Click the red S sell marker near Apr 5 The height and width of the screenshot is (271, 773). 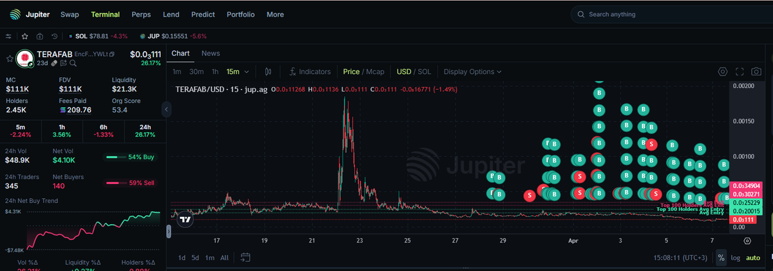(x=656, y=194)
